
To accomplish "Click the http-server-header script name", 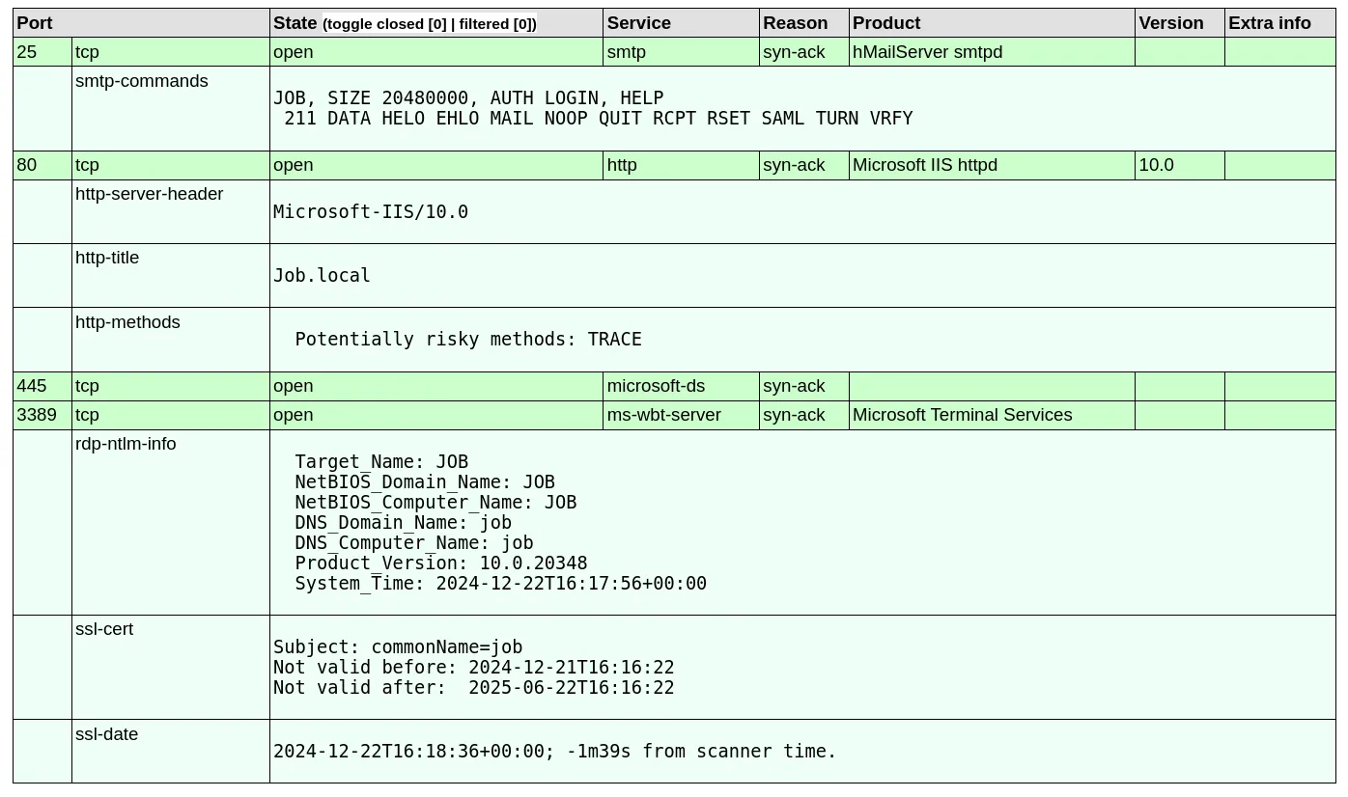I will pos(150,194).
